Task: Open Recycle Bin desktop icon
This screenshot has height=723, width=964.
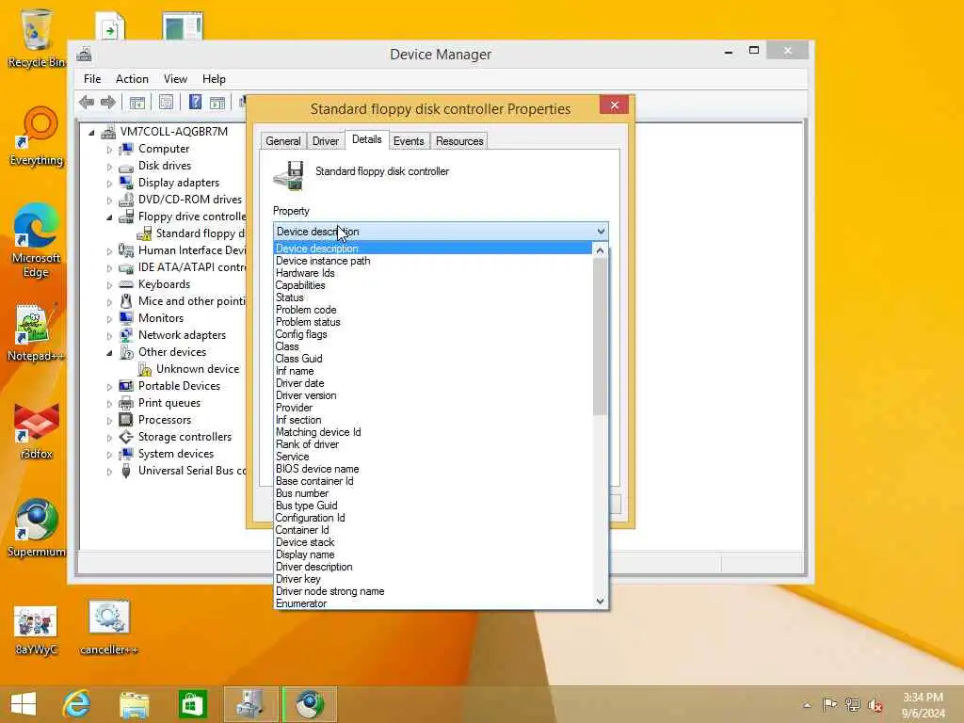Action: click(x=37, y=38)
